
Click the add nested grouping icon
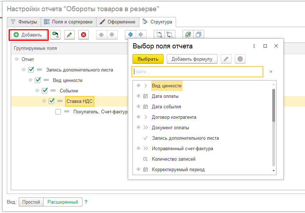[x=55, y=35]
